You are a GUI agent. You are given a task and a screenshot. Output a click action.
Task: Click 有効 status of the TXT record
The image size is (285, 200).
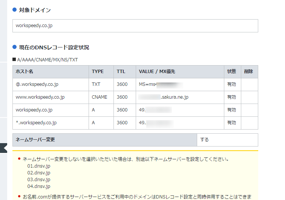coord(231,84)
